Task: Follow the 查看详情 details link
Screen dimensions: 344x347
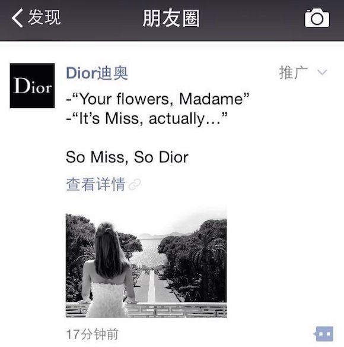Action: tap(95, 184)
